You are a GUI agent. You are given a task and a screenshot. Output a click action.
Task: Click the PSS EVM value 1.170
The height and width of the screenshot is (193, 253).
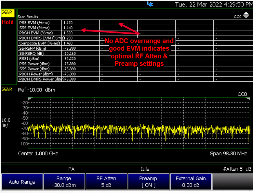[68, 23]
